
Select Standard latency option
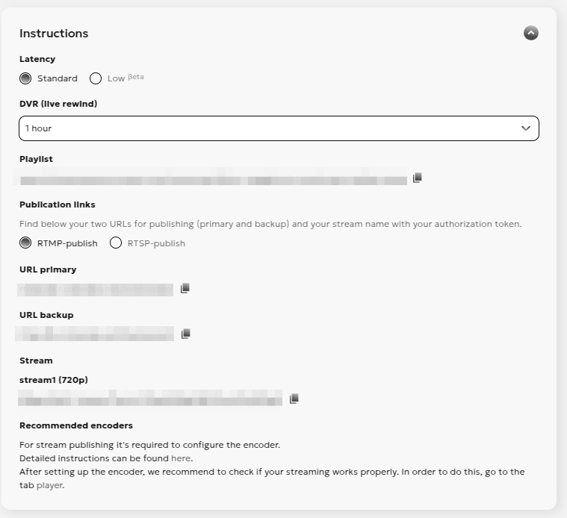point(26,78)
